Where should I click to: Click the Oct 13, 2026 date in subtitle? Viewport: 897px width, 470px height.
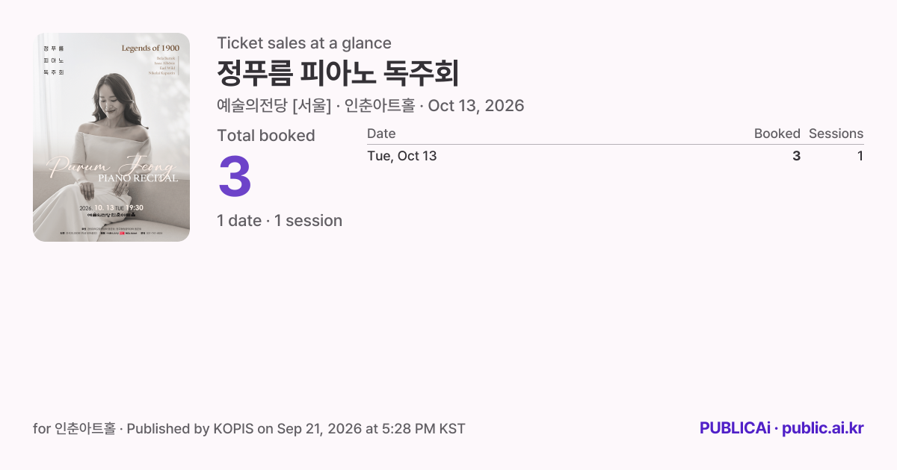[476, 106]
